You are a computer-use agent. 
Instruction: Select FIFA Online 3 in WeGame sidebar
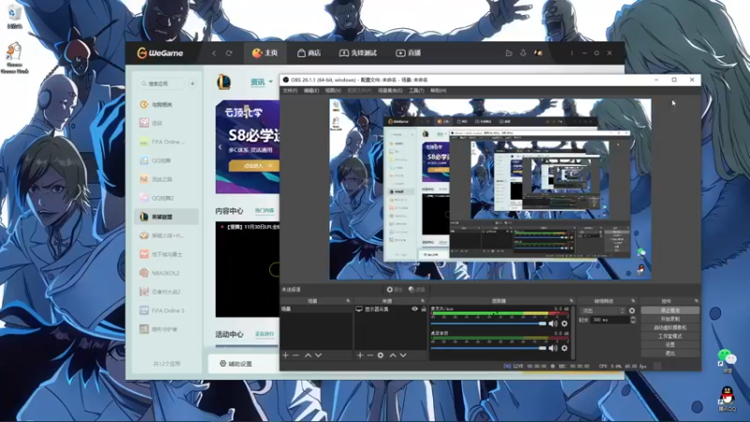(167, 310)
